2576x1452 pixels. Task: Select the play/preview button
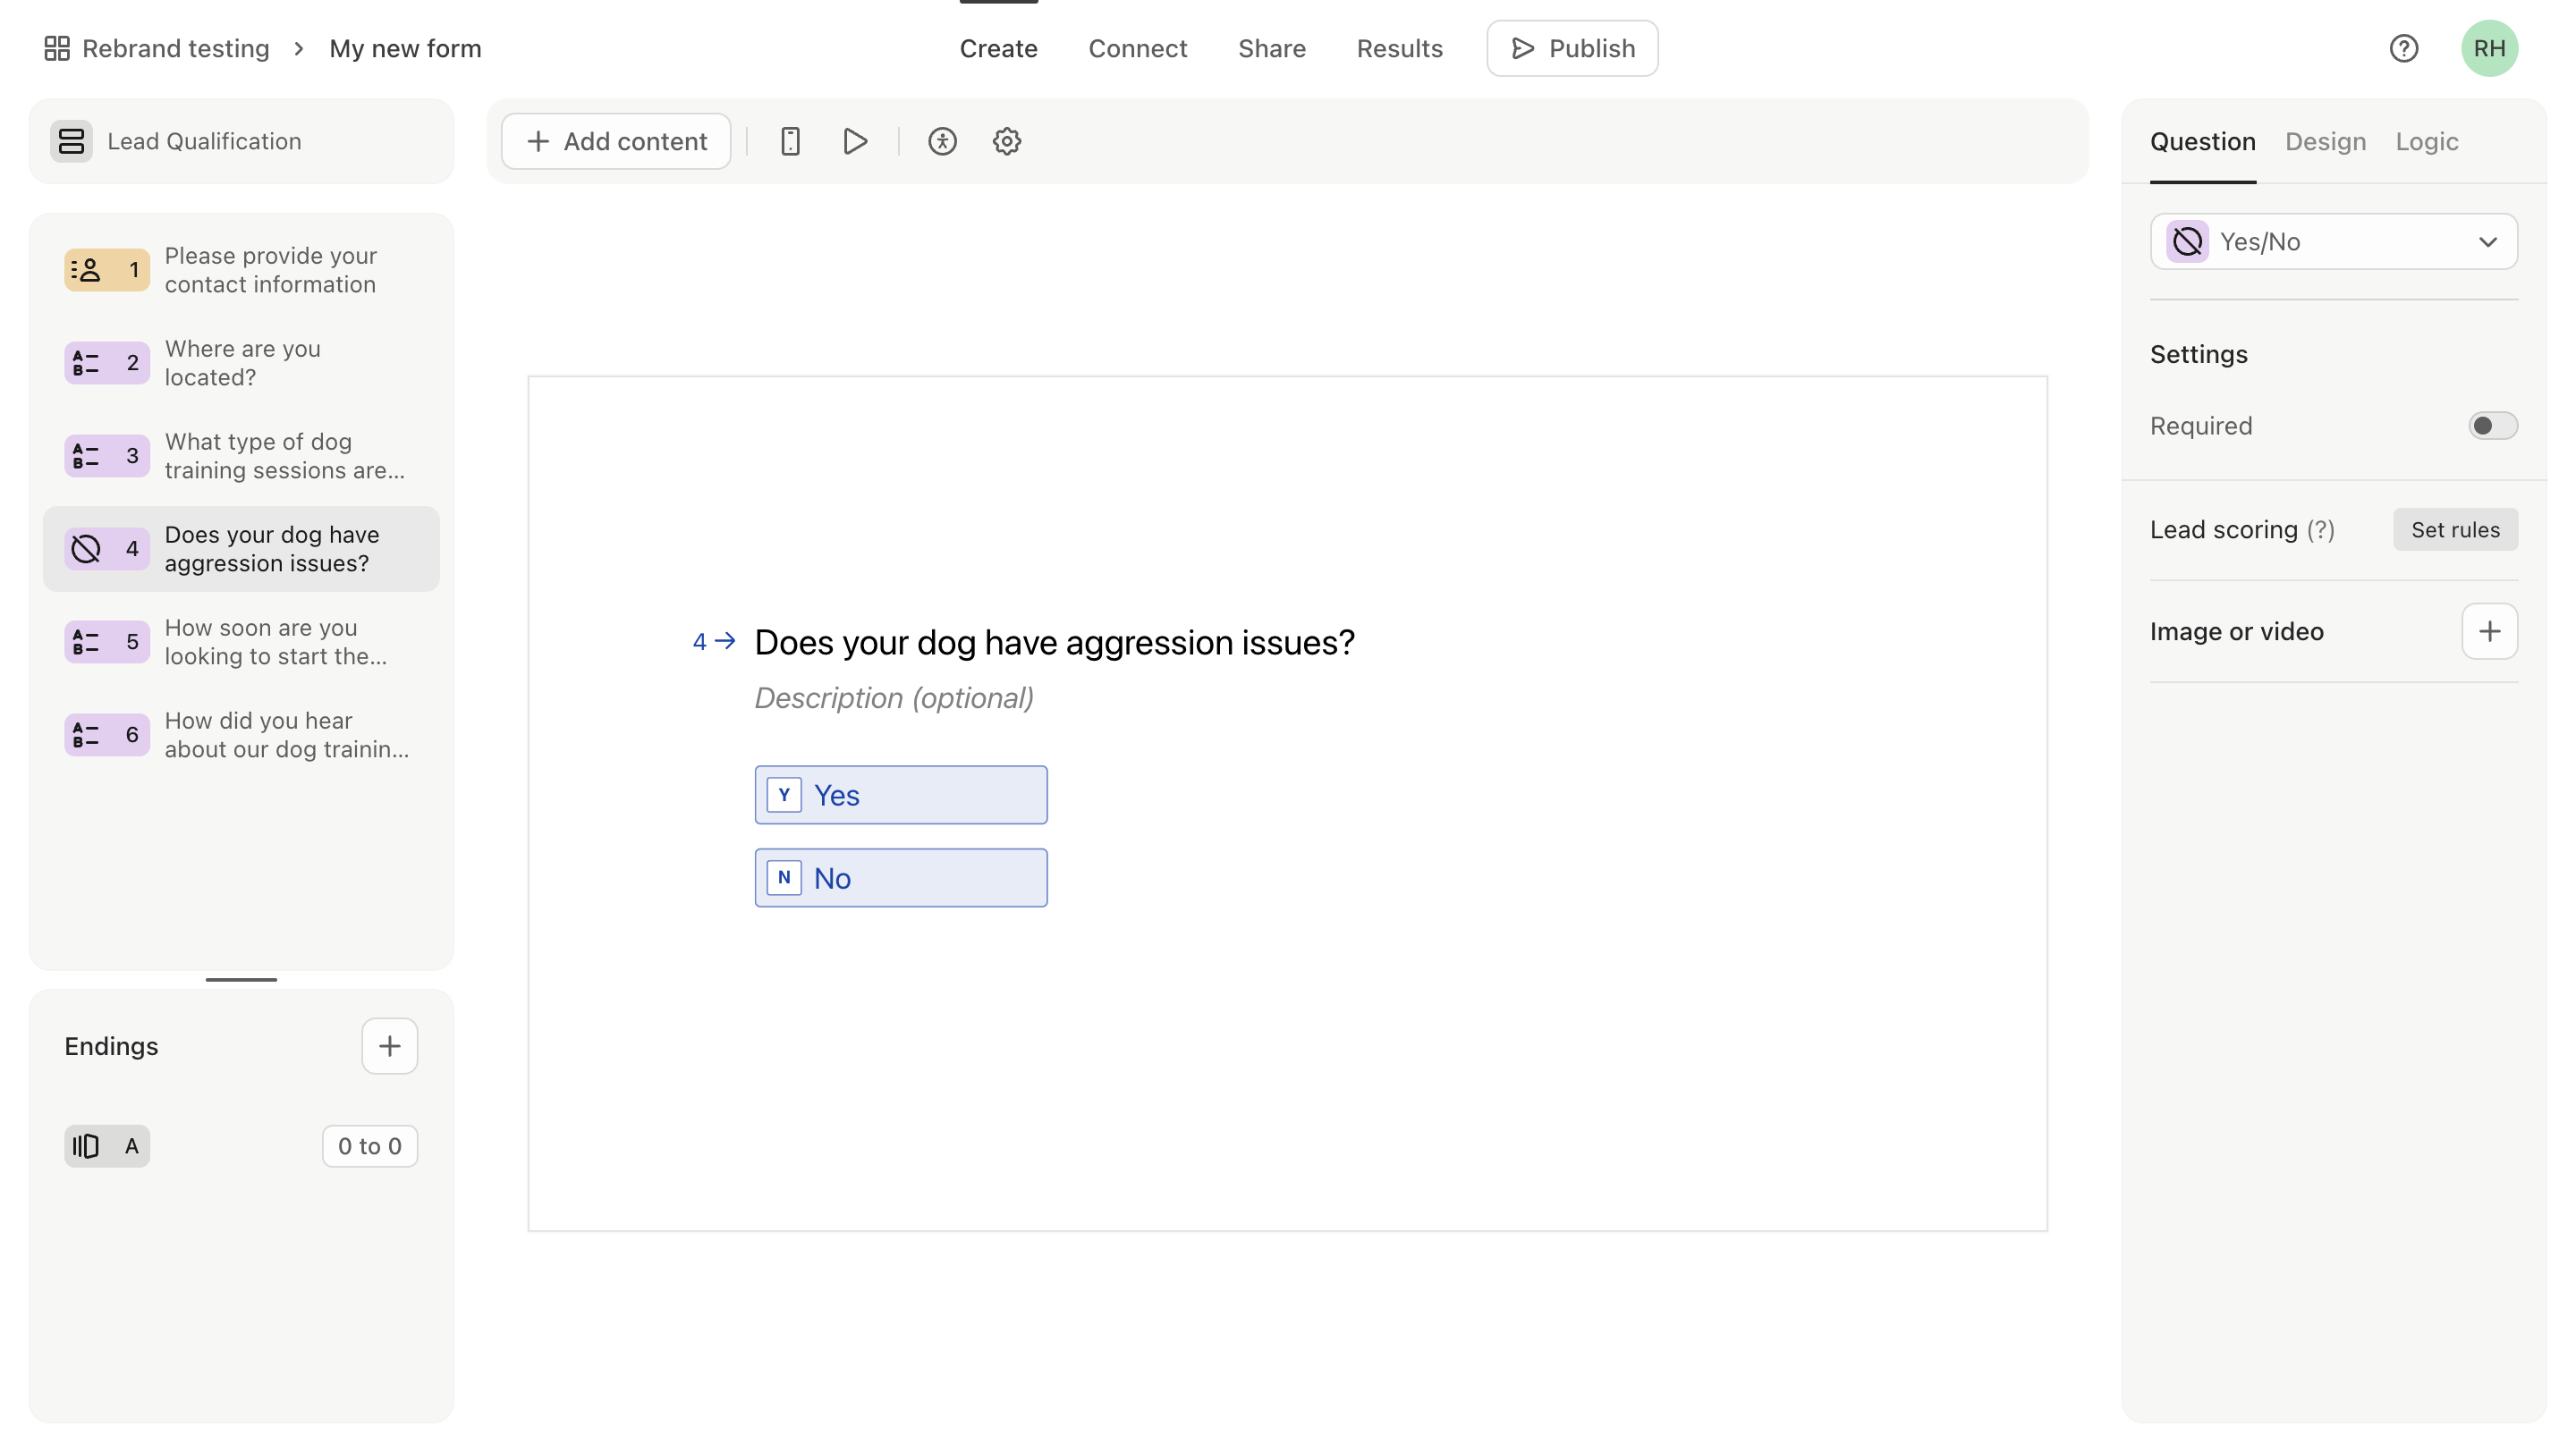pyautogui.click(x=854, y=139)
